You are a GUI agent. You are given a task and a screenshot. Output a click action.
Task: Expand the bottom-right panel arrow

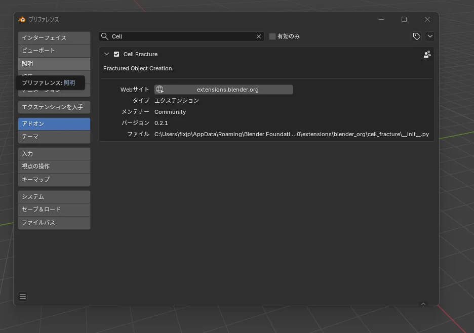(423, 304)
